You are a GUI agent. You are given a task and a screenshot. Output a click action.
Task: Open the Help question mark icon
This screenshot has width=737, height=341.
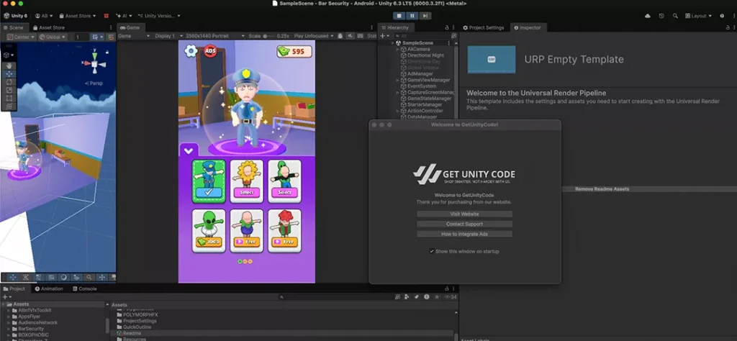[x=722, y=16]
